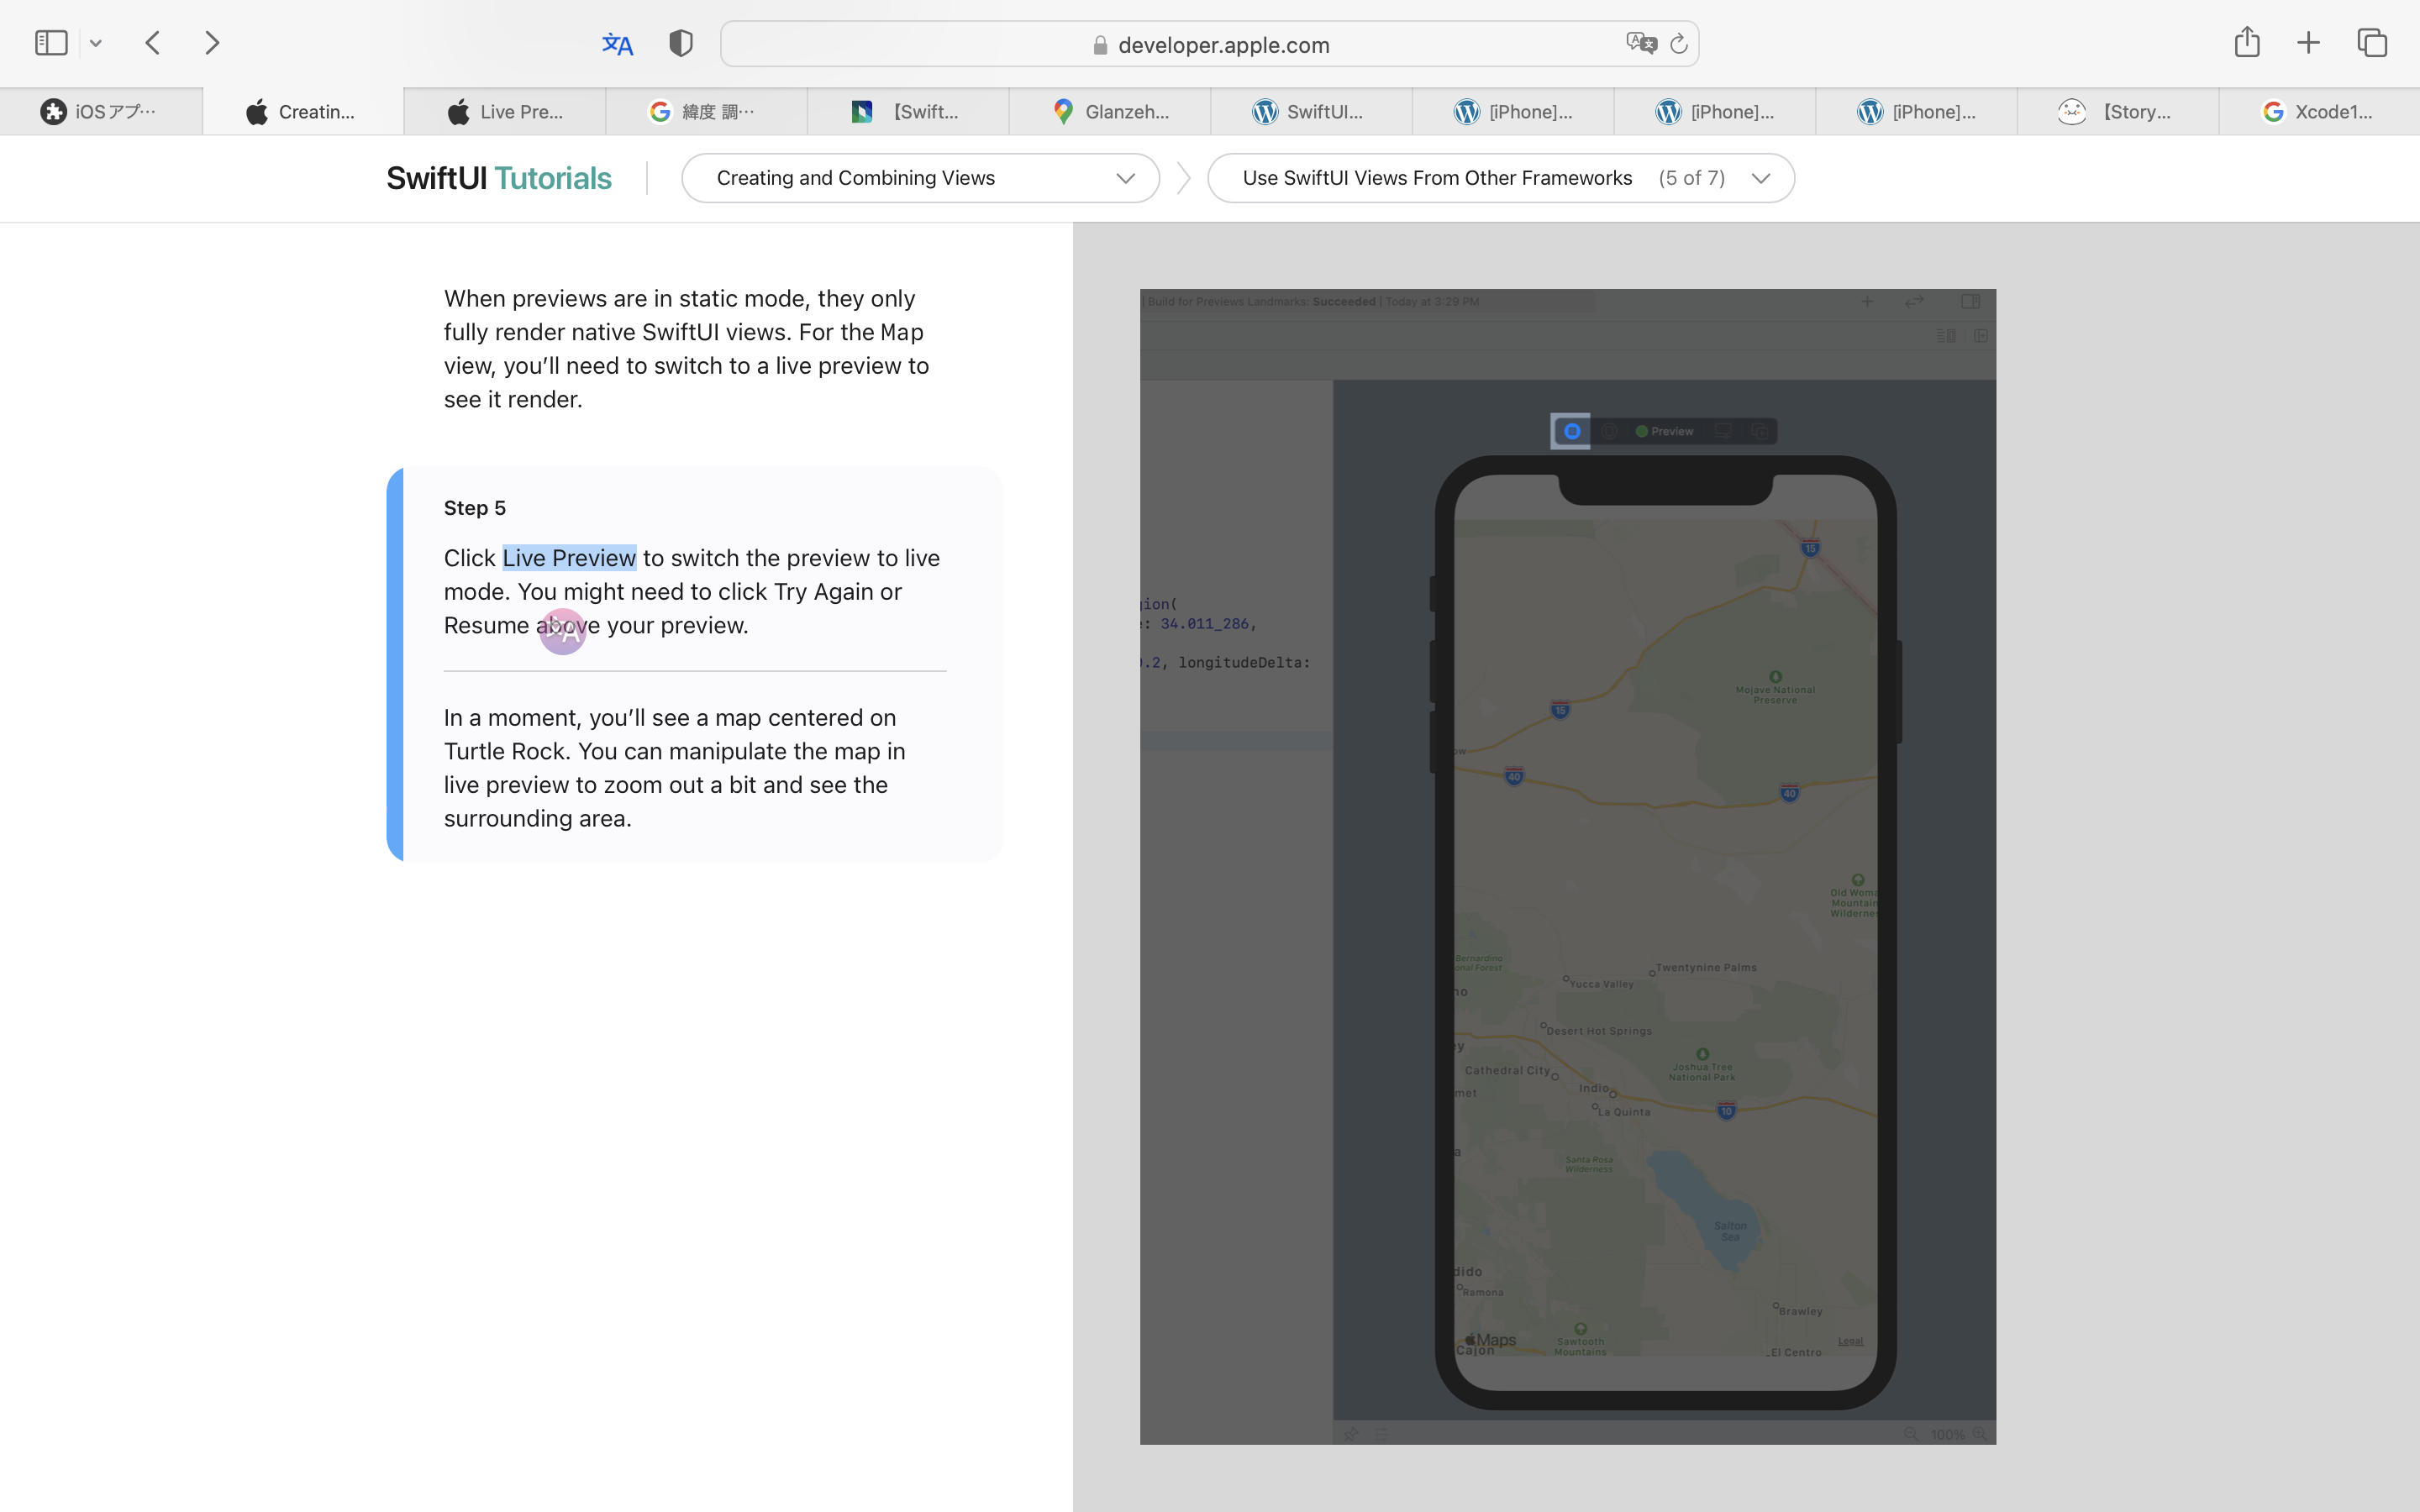The image size is (2420, 1512).
Task: Open a new tab with plus icon
Action: click(2308, 43)
